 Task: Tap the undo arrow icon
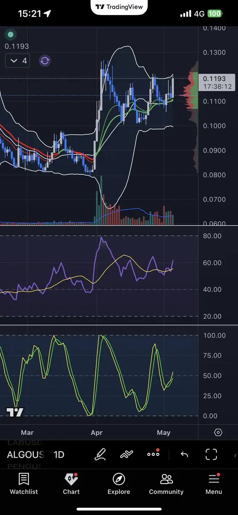coord(184,454)
